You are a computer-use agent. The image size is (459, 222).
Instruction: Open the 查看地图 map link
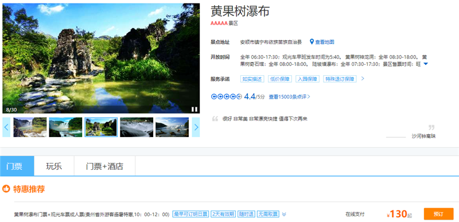324,42
